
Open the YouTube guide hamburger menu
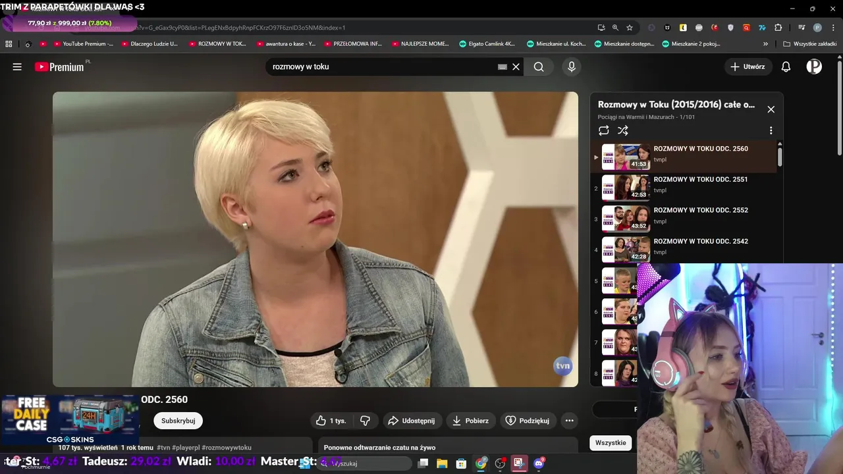17,66
